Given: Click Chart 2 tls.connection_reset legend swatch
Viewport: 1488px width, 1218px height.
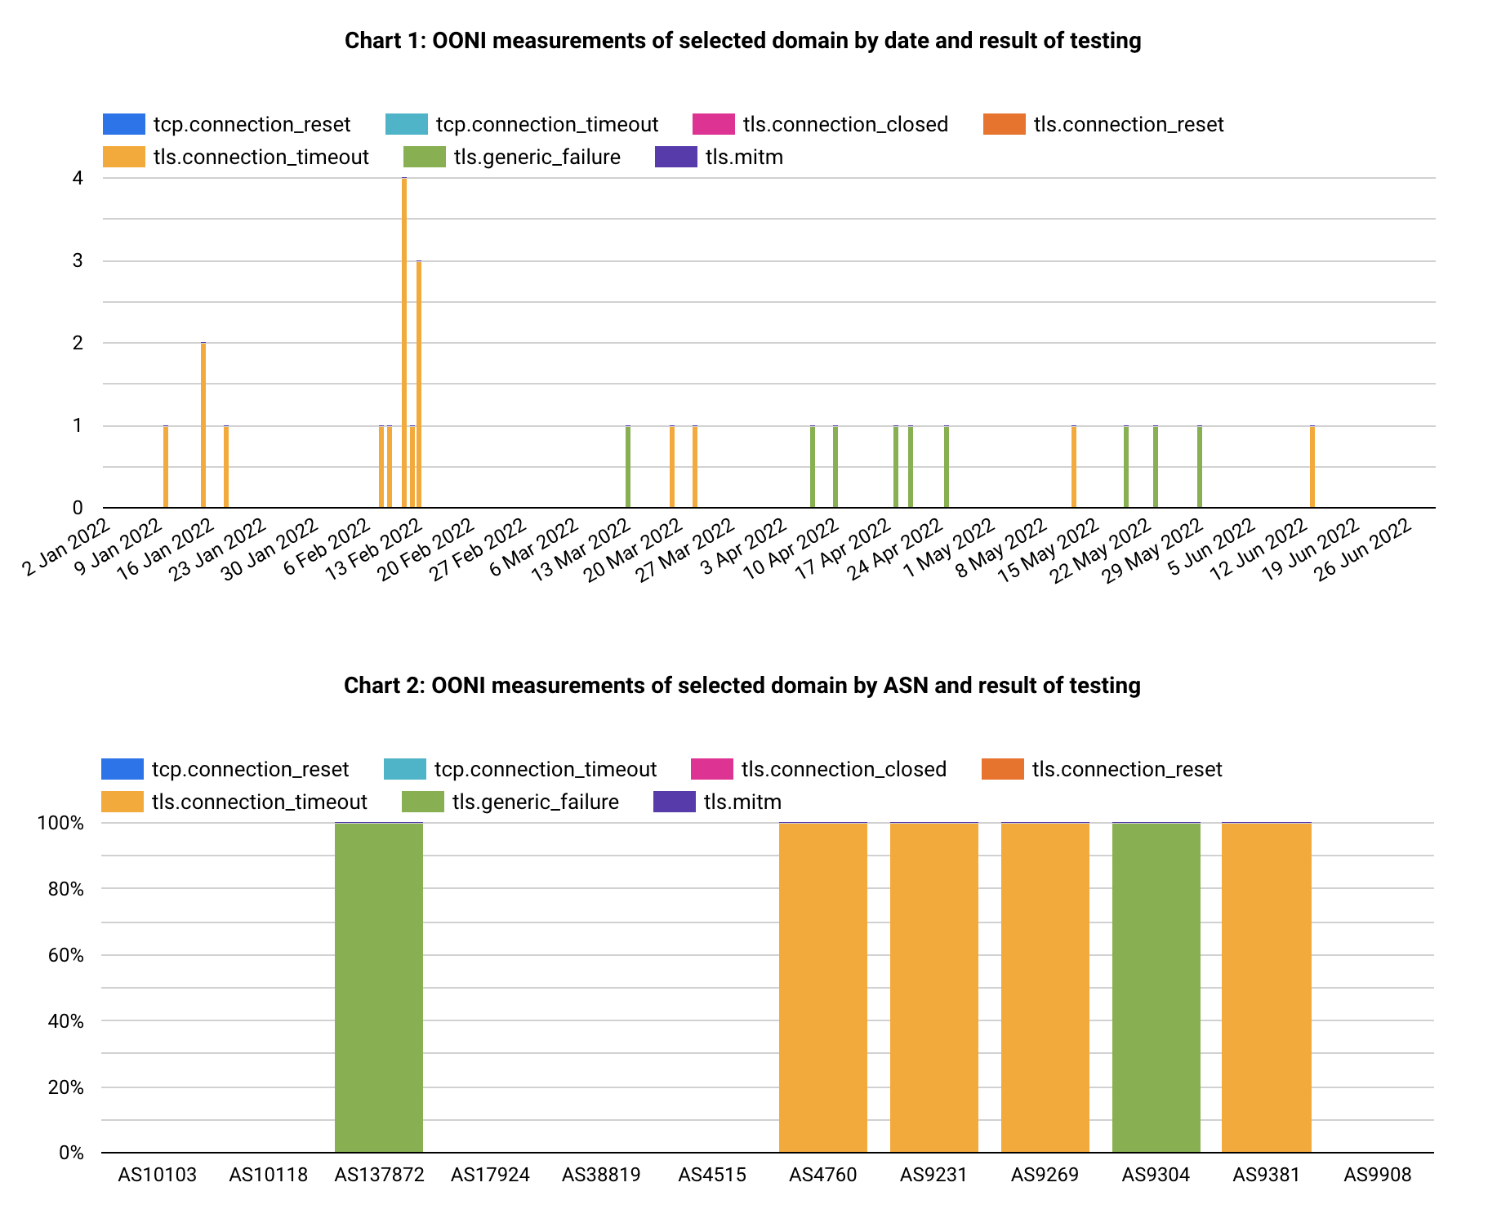Looking at the screenshot, I should [x=1002, y=769].
